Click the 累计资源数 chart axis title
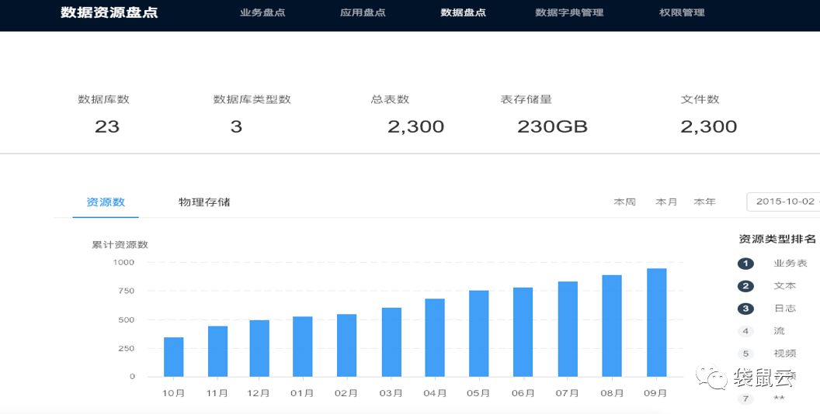The height and width of the screenshot is (414, 820). (x=120, y=245)
